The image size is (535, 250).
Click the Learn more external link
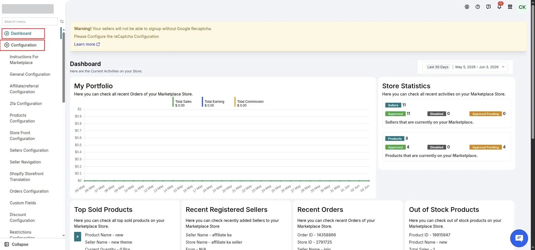pyautogui.click(x=87, y=44)
